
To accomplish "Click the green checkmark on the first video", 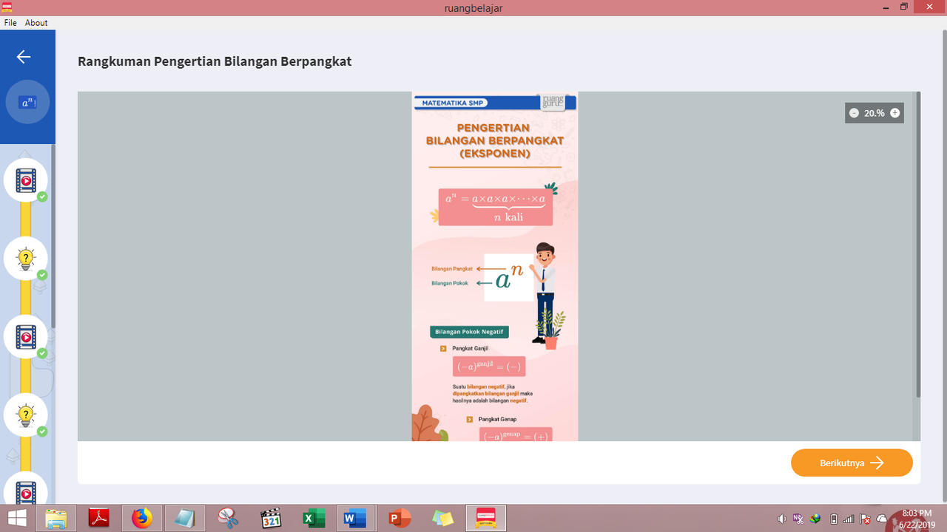I will (41, 197).
